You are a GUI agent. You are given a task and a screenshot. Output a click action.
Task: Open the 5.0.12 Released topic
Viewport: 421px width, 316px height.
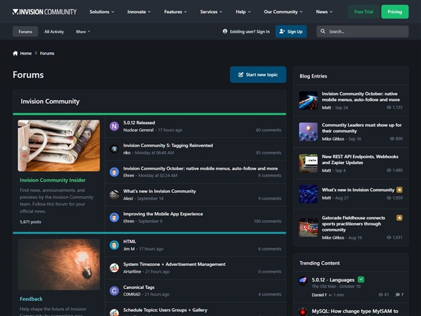point(139,122)
